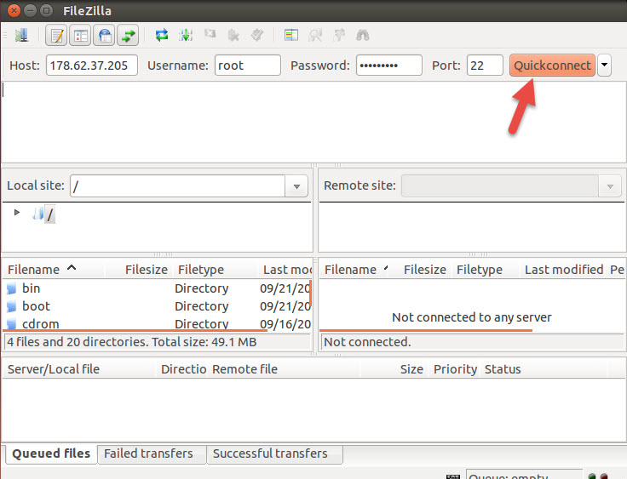
Task: Click the binoculars search icon
Action: tap(363, 36)
